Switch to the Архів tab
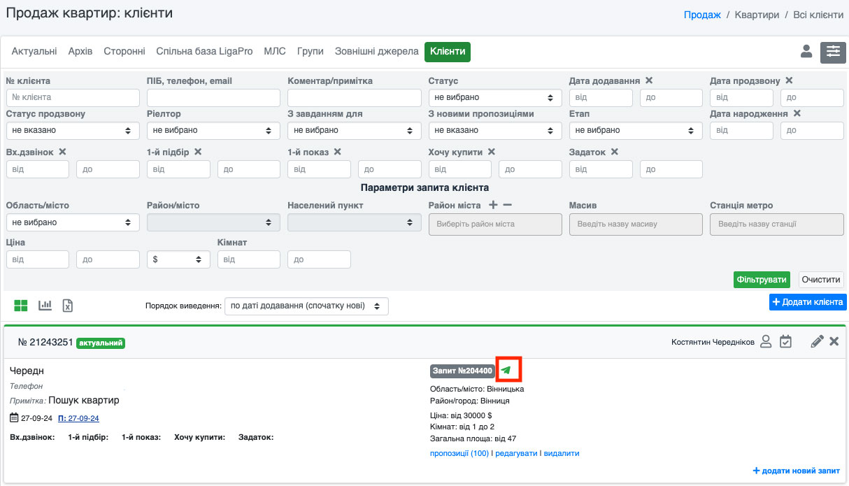The width and height of the screenshot is (849, 486). click(80, 52)
